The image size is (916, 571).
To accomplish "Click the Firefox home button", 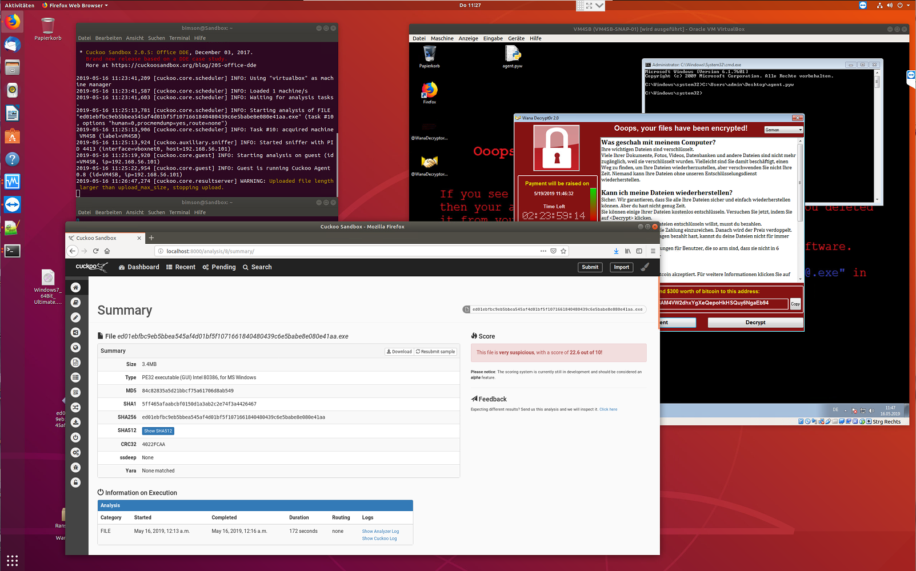I will point(107,251).
